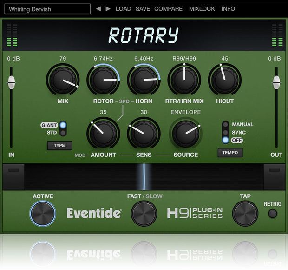Click the output 0 dB readout
This screenshot has height=270, width=288.
point(275,59)
